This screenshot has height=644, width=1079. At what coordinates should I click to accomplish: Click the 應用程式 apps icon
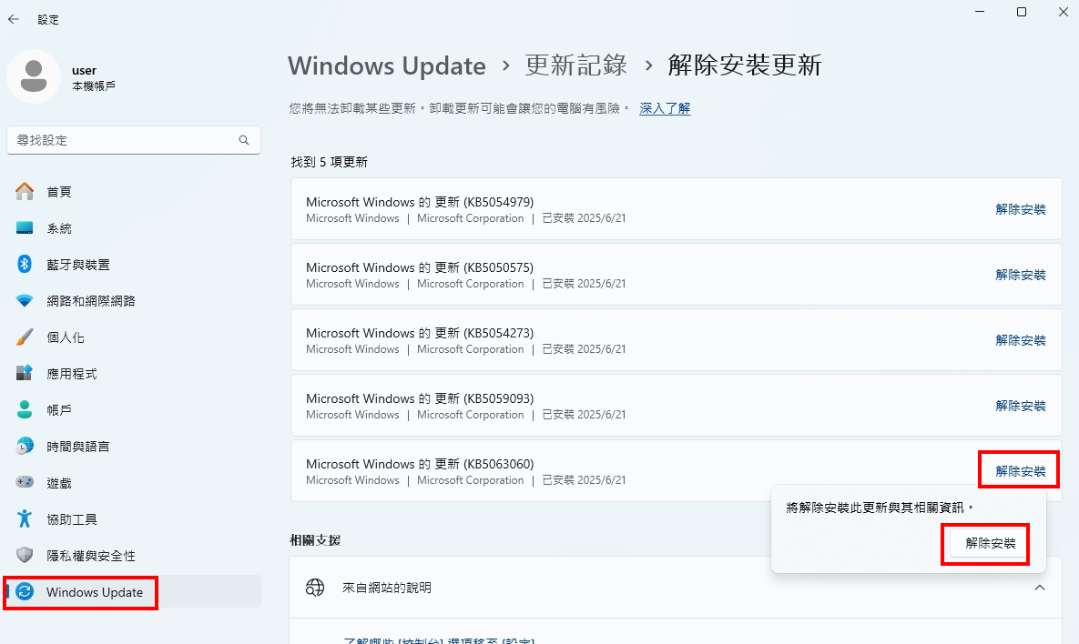click(x=25, y=373)
